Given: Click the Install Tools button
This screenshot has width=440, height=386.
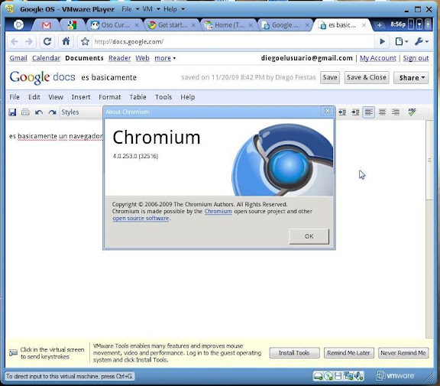Looking at the screenshot, I should [x=294, y=353].
